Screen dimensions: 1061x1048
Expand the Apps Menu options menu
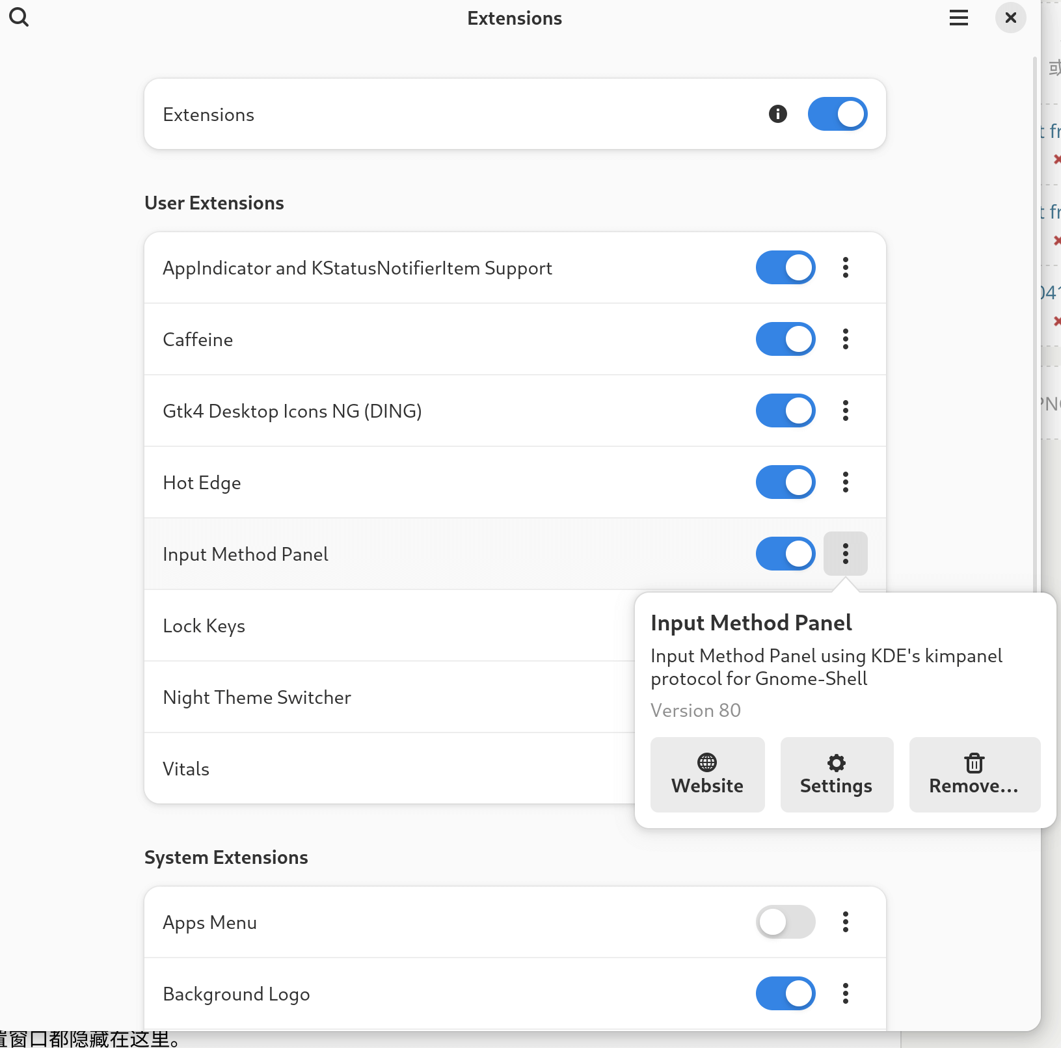tap(845, 922)
